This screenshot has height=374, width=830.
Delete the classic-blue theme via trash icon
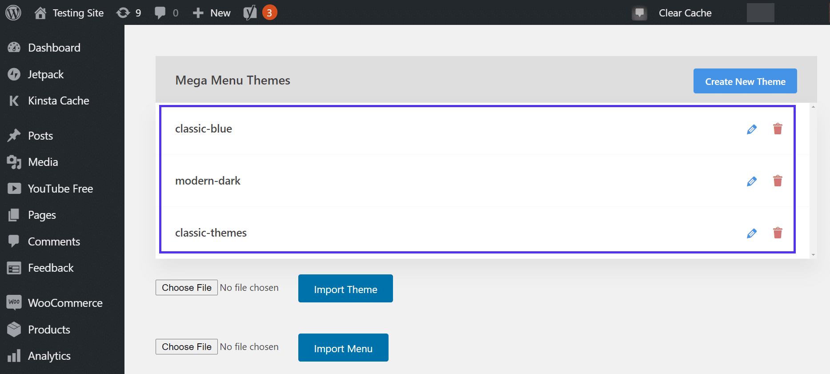777,129
